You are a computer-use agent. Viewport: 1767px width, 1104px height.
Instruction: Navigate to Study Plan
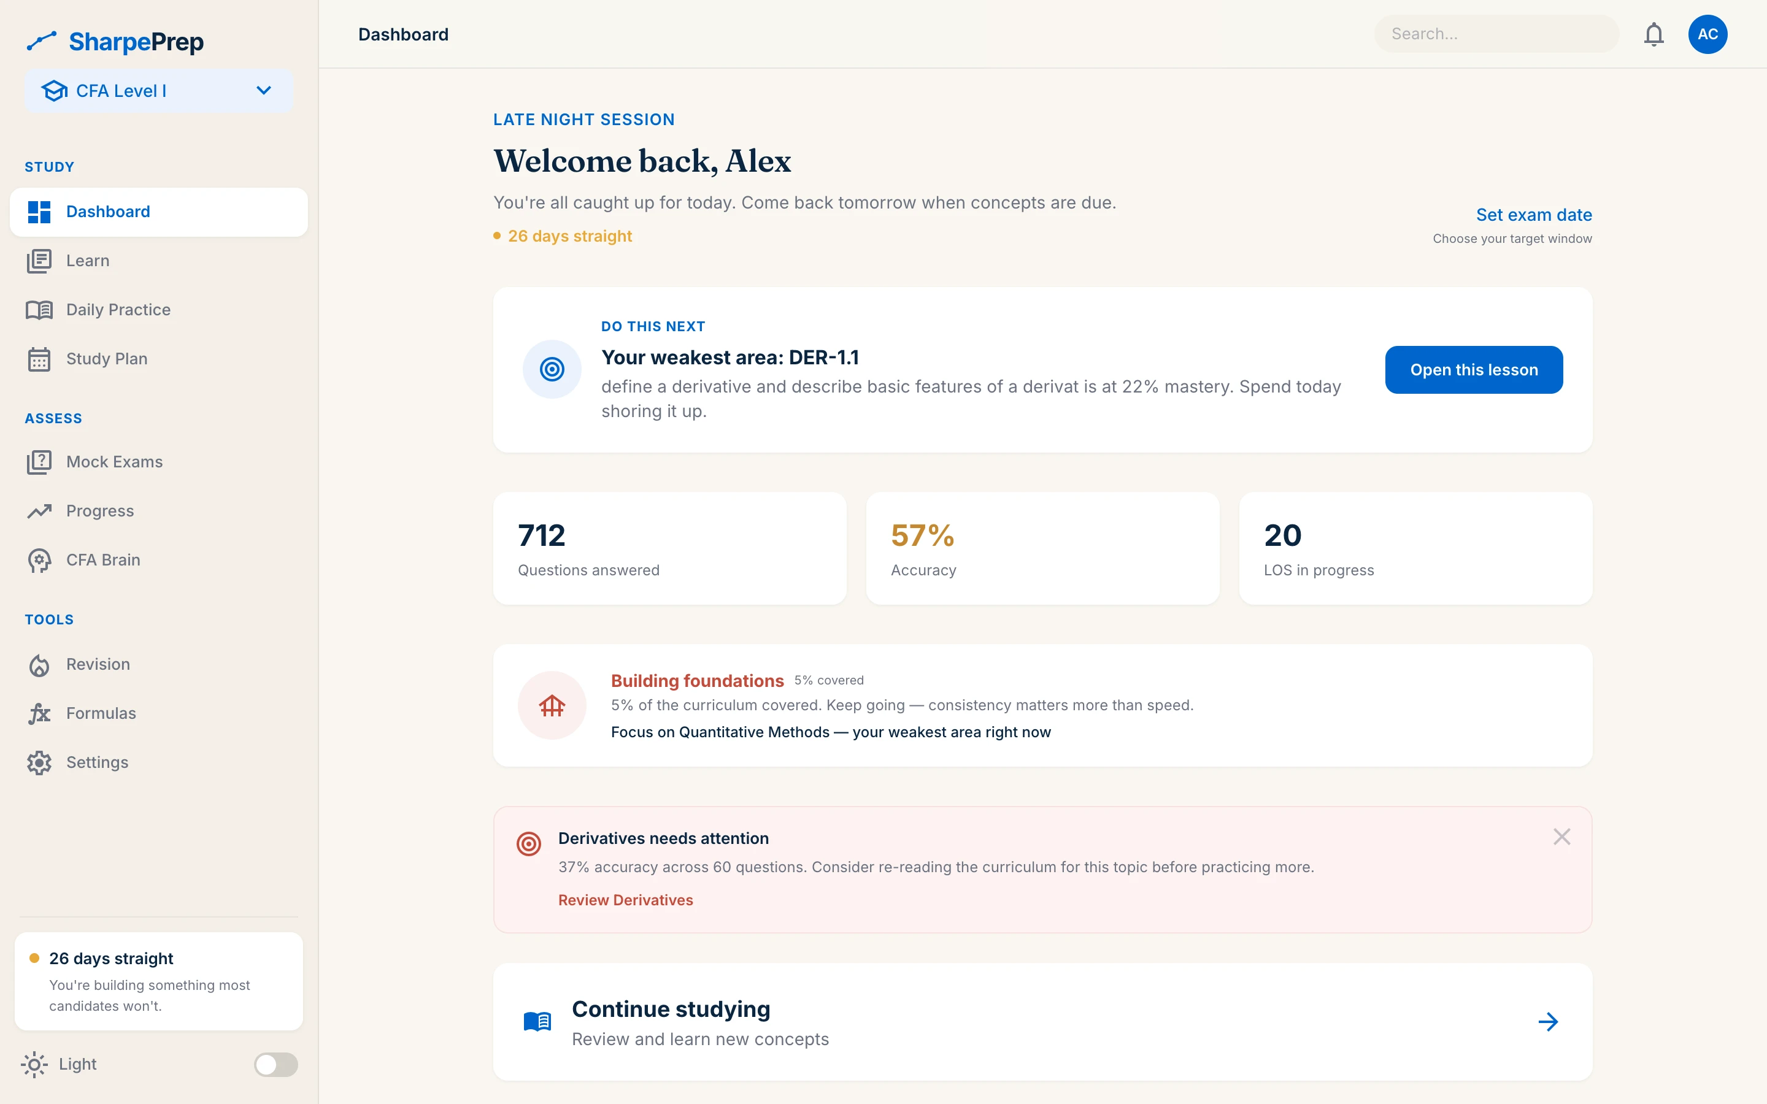pyautogui.click(x=158, y=359)
